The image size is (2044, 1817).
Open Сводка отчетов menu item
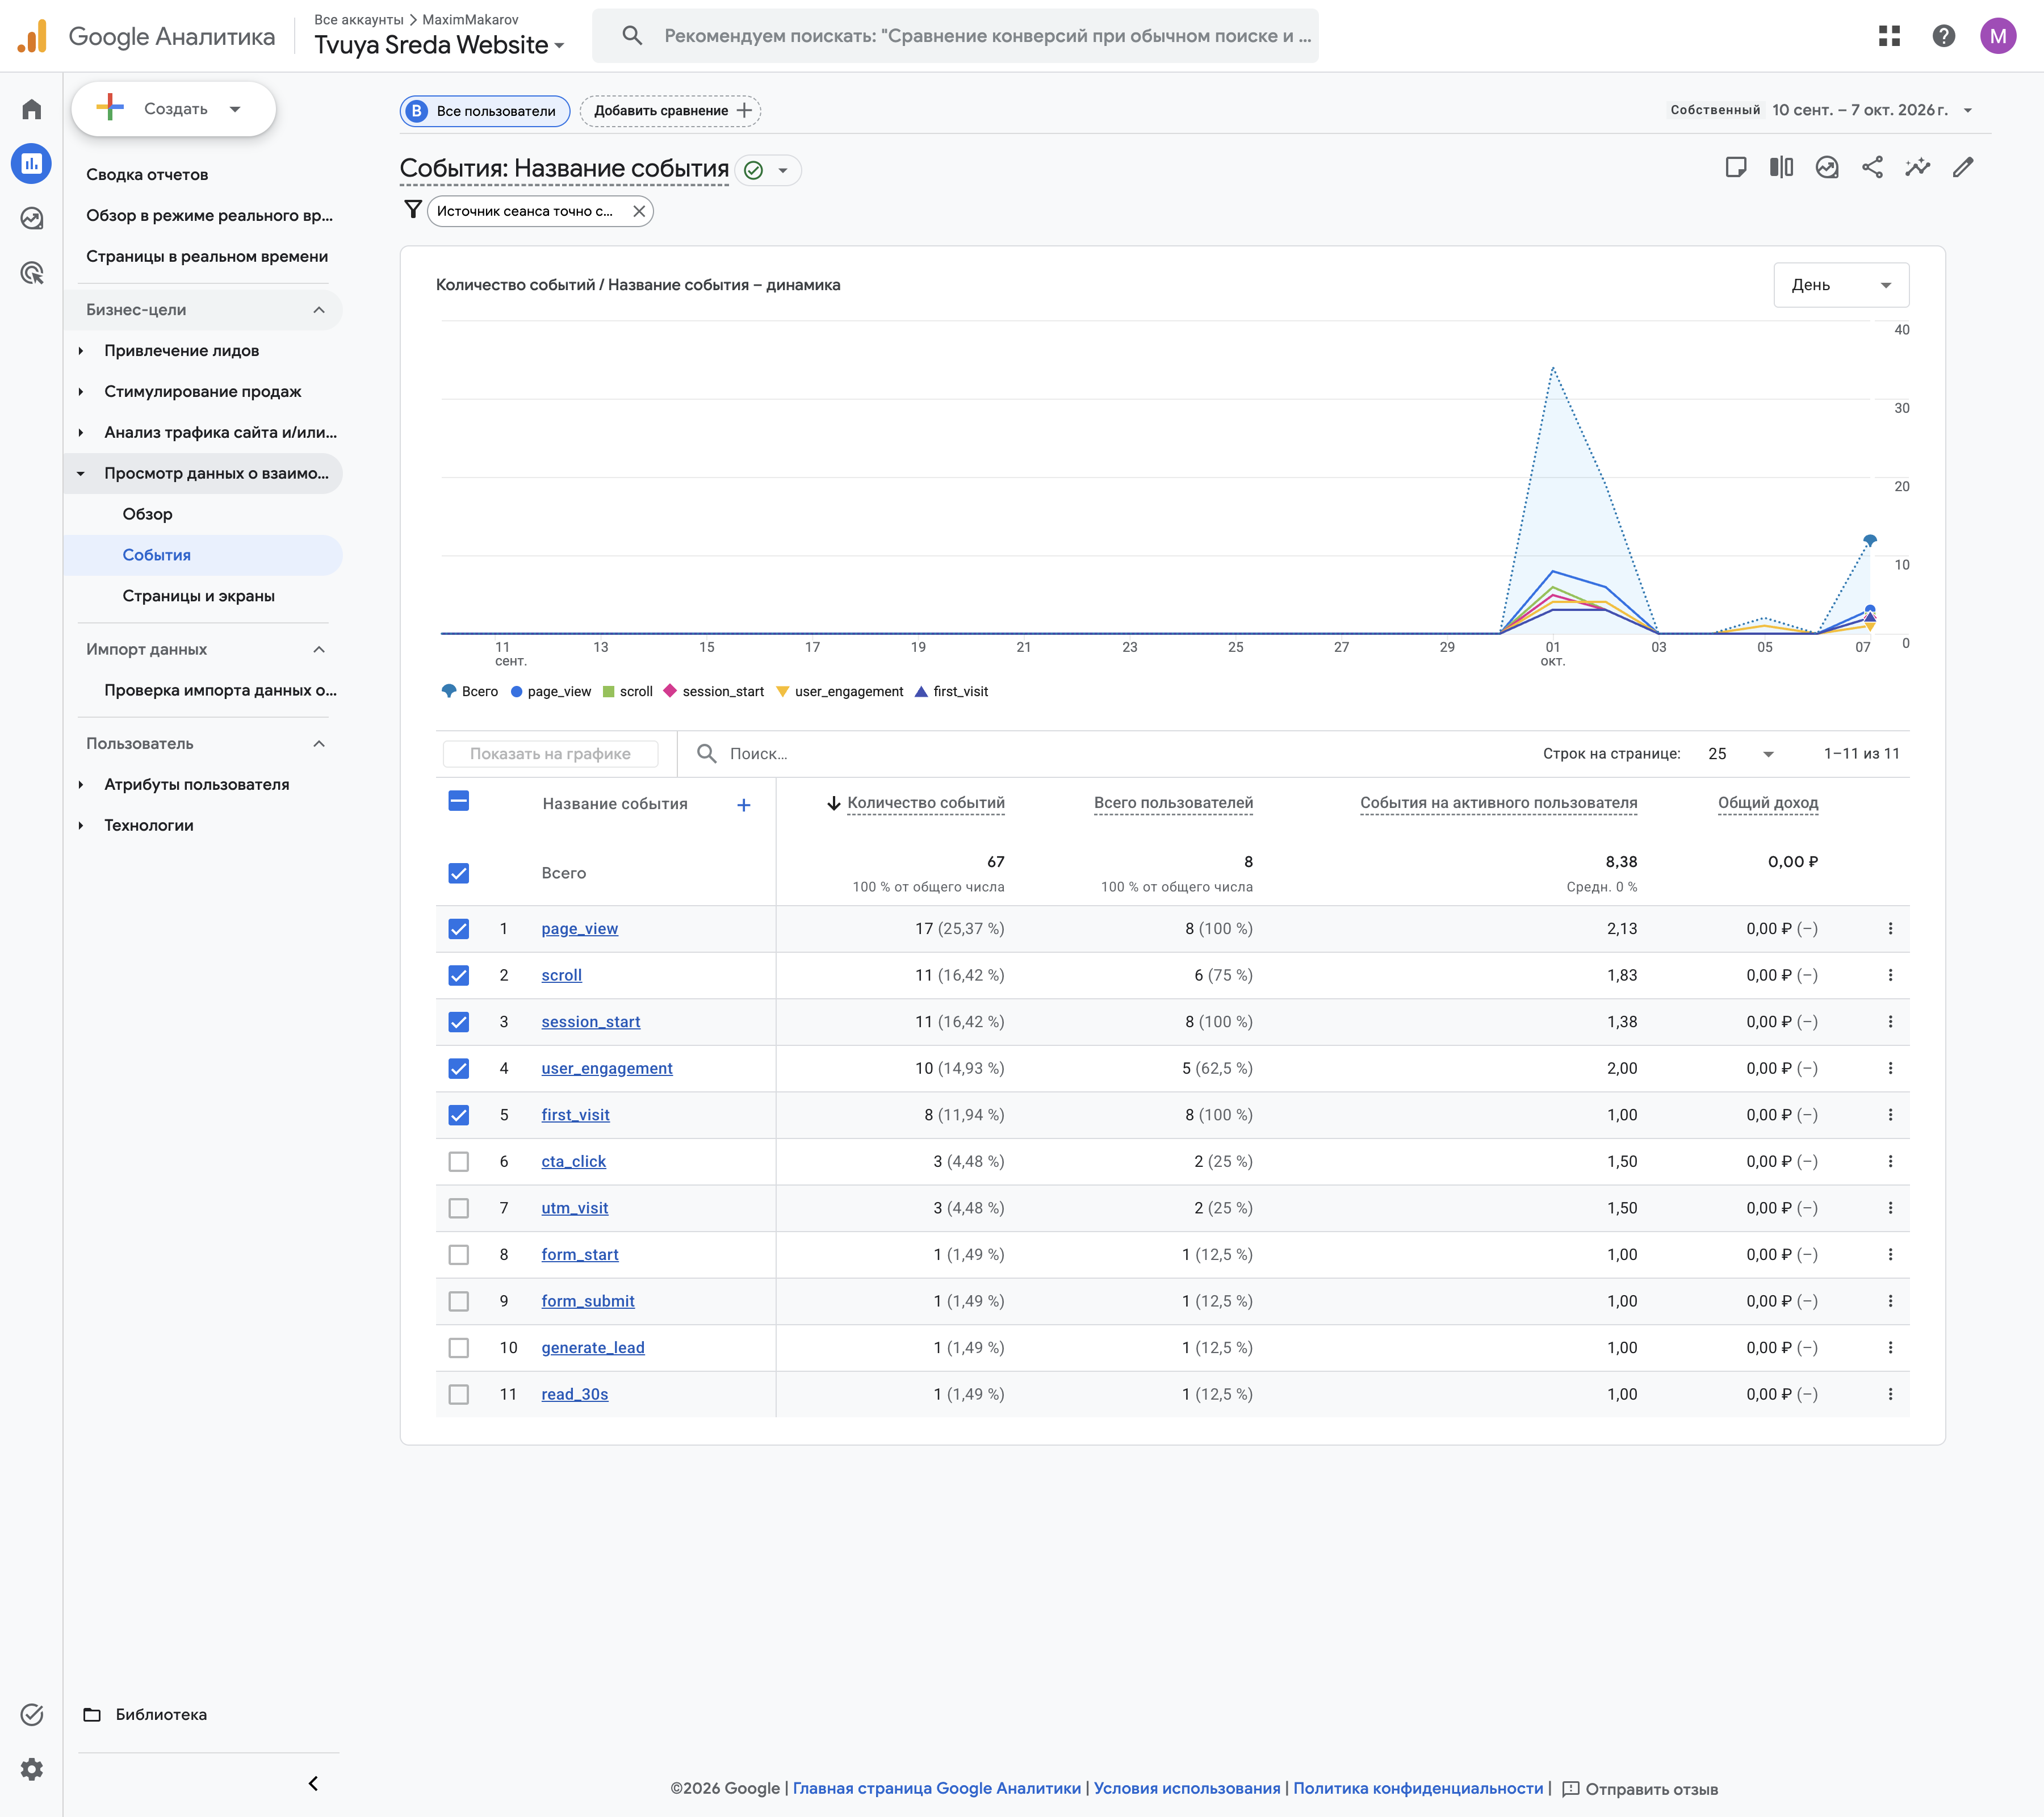[147, 174]
